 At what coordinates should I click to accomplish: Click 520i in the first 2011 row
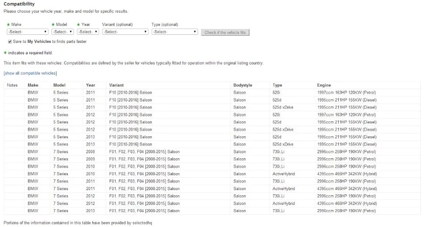[276, 92]
